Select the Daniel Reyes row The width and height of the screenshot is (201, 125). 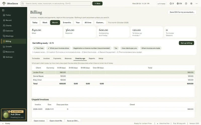point(113,76)
